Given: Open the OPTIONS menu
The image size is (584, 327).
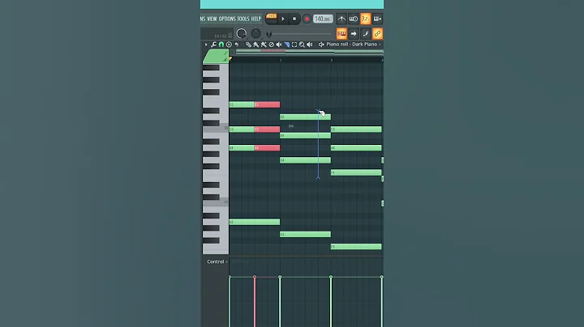Looking at the screenshot, I should point(227,19).
